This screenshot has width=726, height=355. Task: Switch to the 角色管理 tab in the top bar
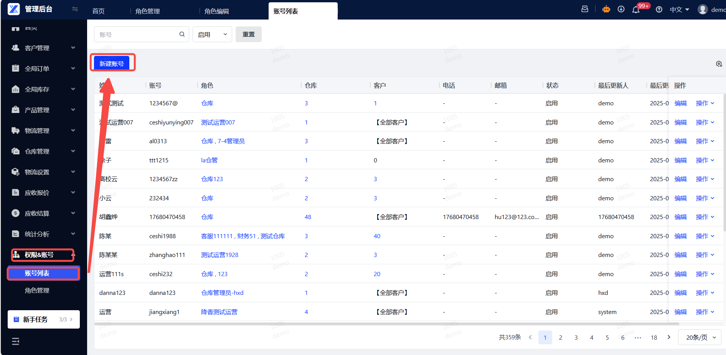click(148, 11)
